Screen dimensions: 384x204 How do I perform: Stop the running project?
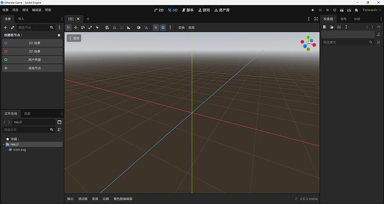click(327, 10)
